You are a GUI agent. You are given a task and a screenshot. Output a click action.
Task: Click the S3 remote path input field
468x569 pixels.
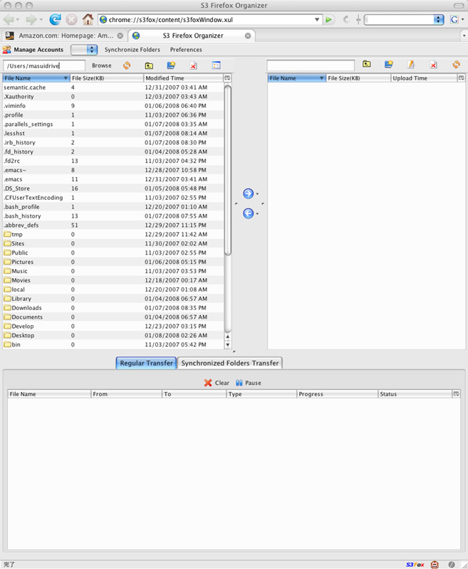[x=311, y=65]
